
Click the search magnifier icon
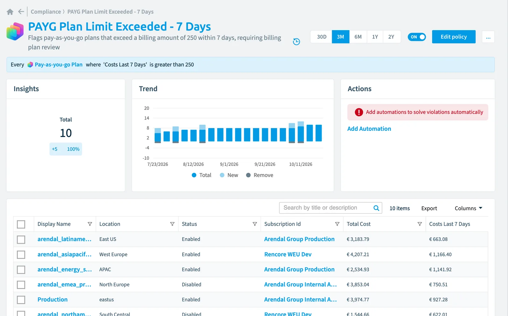point(376,208)
